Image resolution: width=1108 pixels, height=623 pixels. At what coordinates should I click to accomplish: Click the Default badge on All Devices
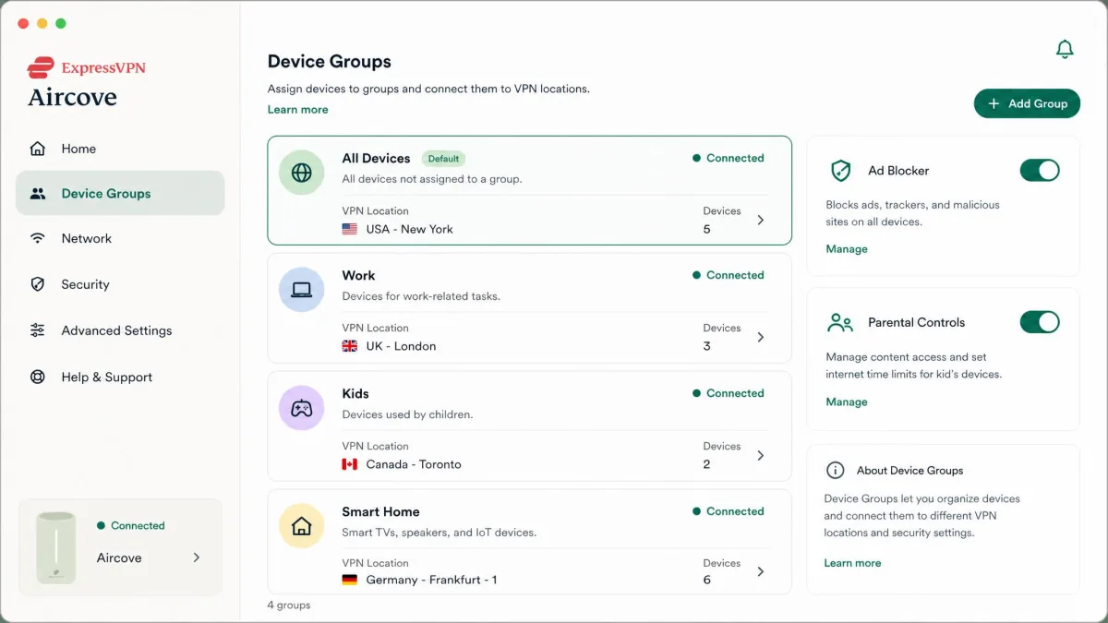pyautogui.click(x=443, y=159)
